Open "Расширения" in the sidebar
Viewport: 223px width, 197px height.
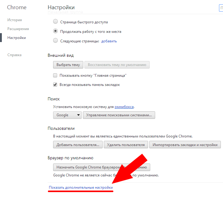18,29
